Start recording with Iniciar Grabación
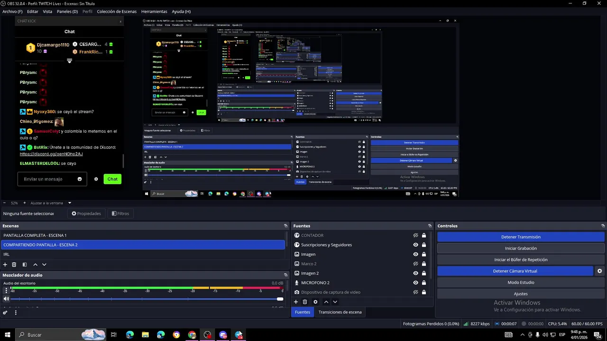The width and height of the screenshot is (607, 341). 521,248
